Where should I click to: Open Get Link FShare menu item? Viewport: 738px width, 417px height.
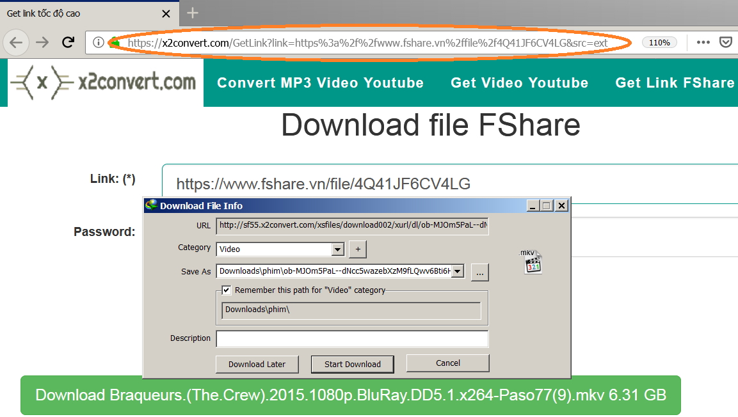(675, 83)
